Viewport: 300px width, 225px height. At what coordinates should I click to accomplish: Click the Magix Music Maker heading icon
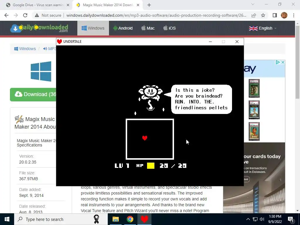click(x=19, y=120)
